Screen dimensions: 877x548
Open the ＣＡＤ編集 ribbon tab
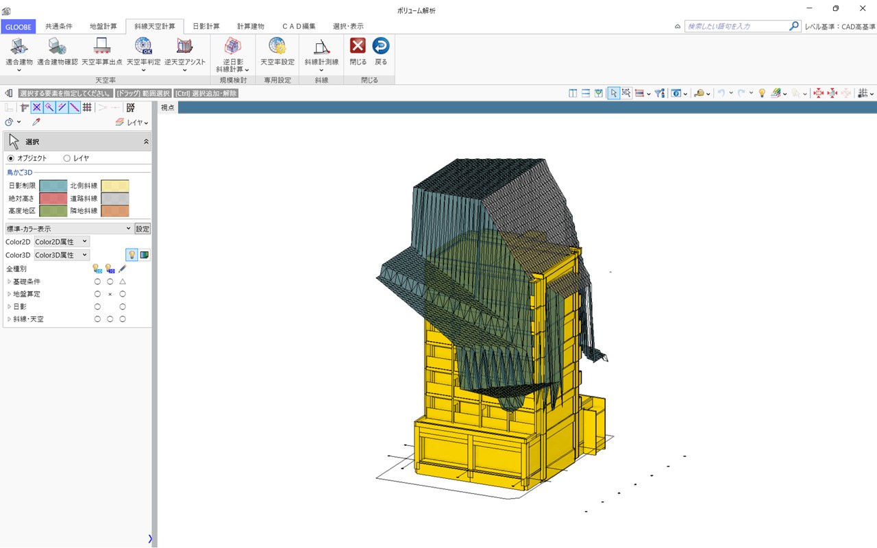point(299,26)
